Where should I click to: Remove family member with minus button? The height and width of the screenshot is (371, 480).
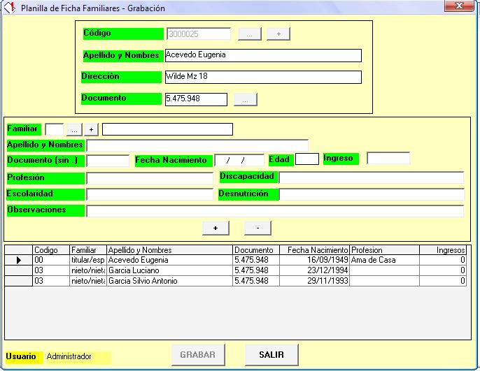coord(257,228)
